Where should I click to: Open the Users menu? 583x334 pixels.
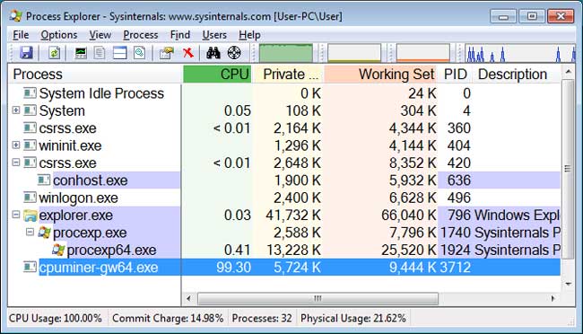click(x=214, y=35)
